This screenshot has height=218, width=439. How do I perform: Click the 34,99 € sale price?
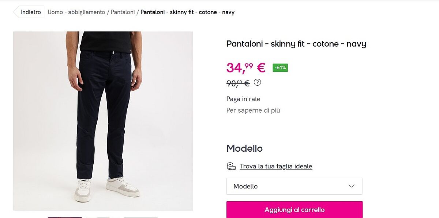[245, 67]
